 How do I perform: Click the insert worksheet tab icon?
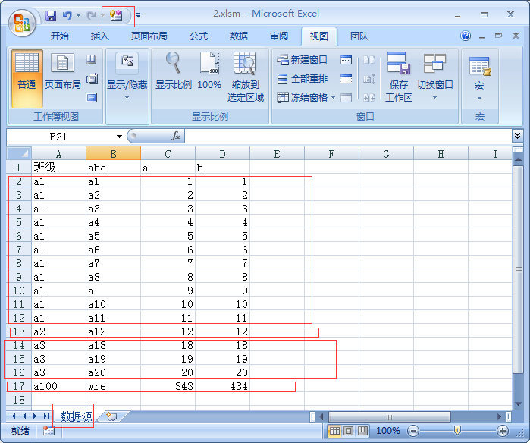tap(111, 416)
